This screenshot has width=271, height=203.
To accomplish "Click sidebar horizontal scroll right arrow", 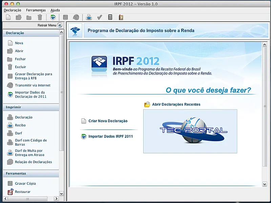I will point(56,199).
